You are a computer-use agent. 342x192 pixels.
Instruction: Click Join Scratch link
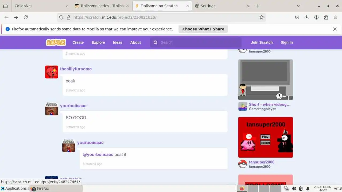coord(262,42)
